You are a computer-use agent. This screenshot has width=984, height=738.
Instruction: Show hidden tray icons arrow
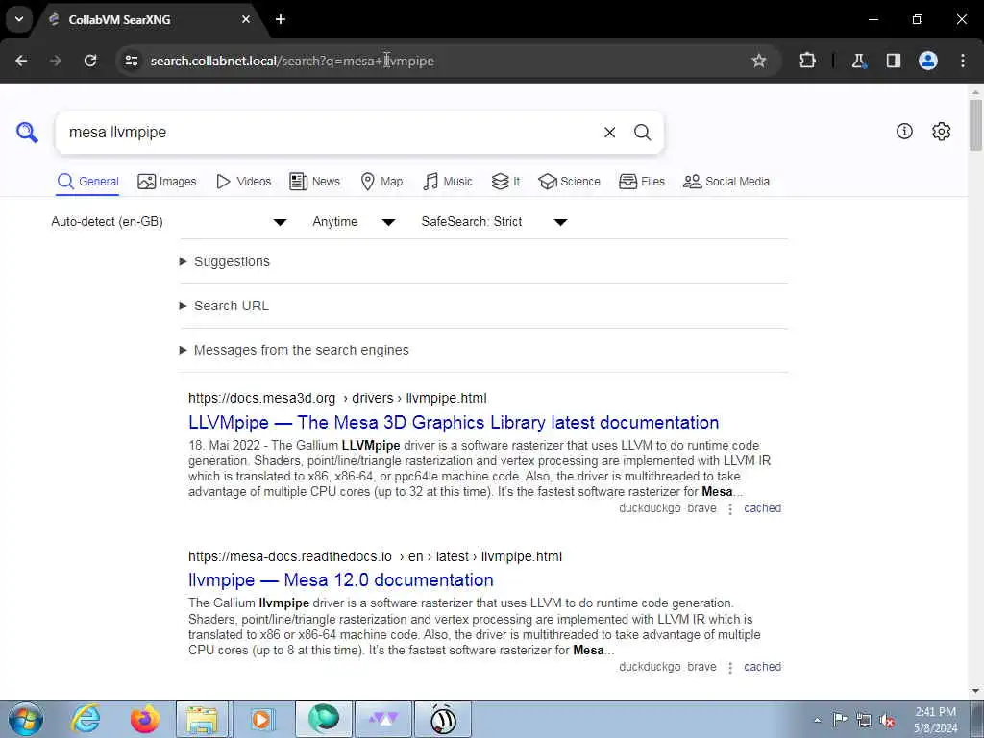(x=817, y=720)
